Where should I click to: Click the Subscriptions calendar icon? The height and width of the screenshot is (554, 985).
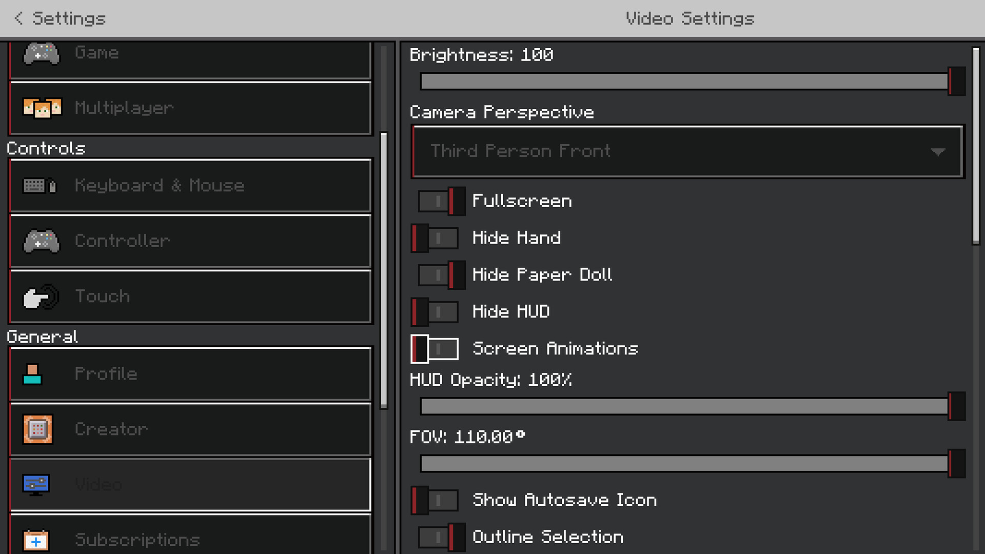tap(36, 540)
